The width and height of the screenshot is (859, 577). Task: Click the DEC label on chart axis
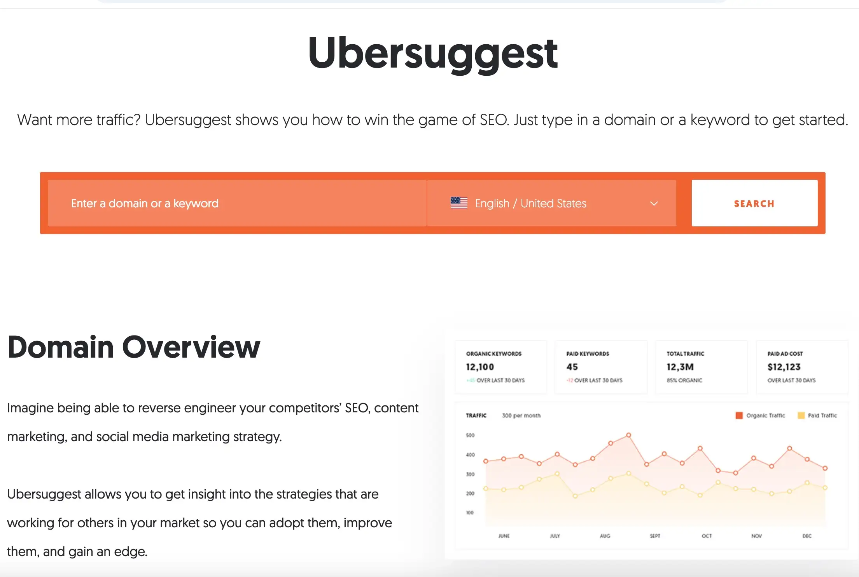point(807,536)
